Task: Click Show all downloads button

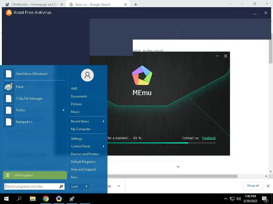Action: click(x=253, y=186)
